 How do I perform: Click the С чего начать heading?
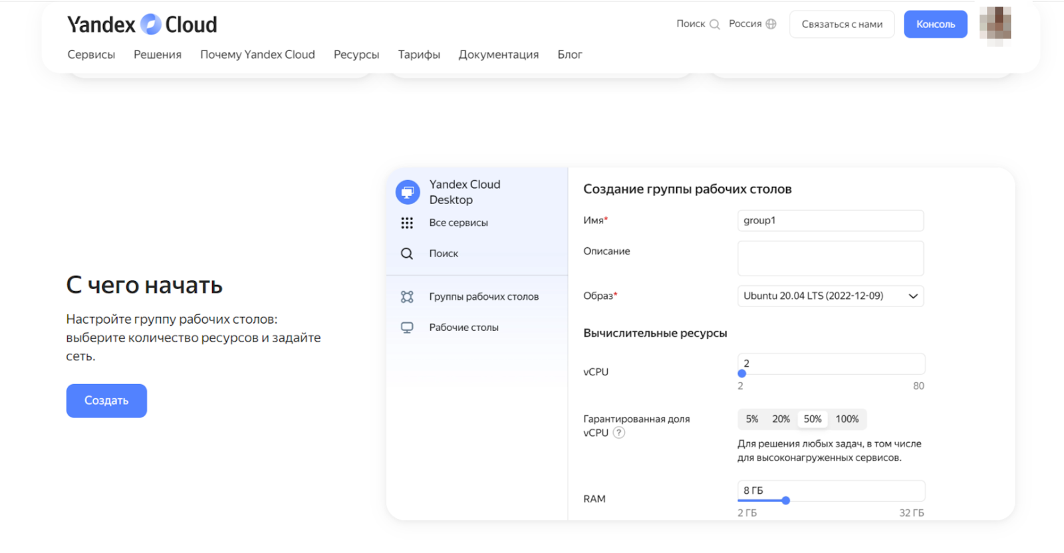(144, 285)
